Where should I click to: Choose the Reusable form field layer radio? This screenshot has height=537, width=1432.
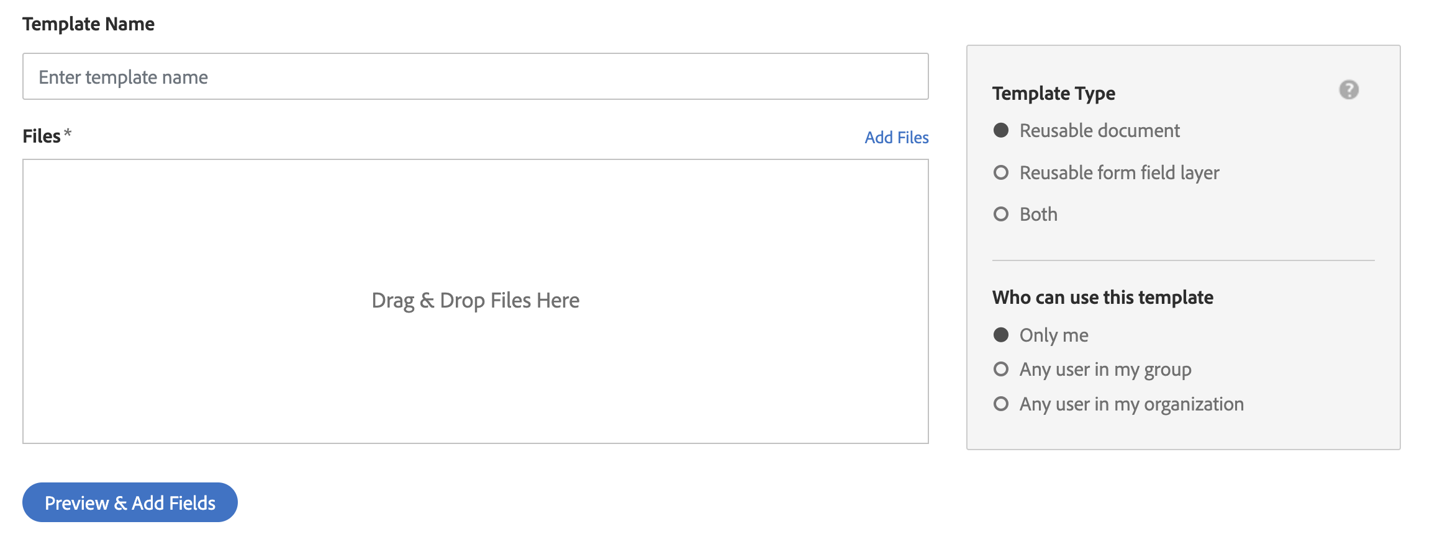pyautogui.click(x=1000, y=172)
